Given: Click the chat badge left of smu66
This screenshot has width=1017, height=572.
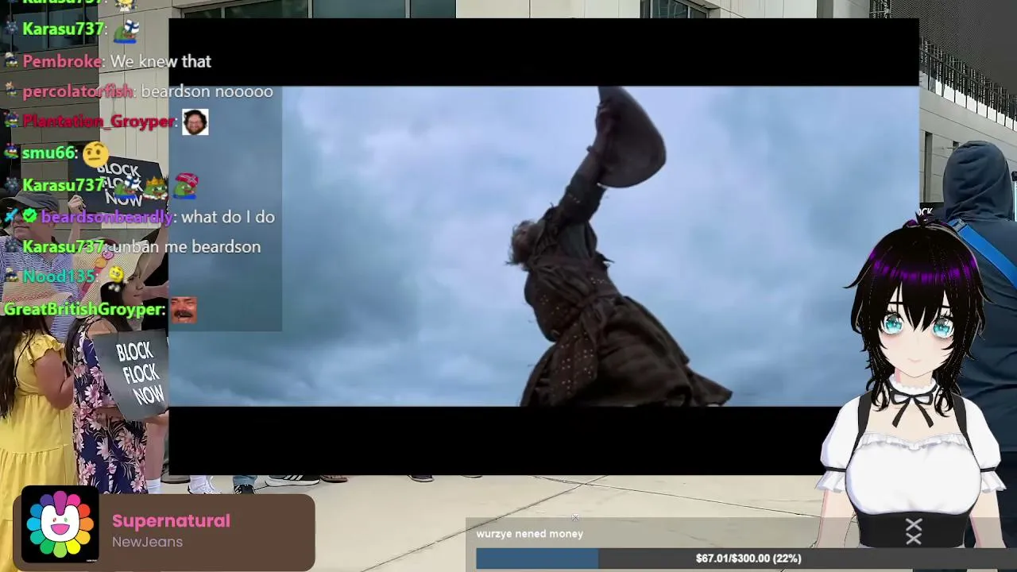Looking at the screenshot, I should tap(11, 153).
